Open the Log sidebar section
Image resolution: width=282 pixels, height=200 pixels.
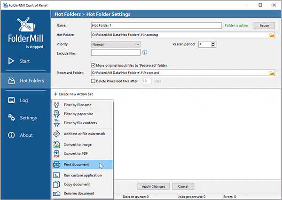pyautogui.click(x=25, y=100)
